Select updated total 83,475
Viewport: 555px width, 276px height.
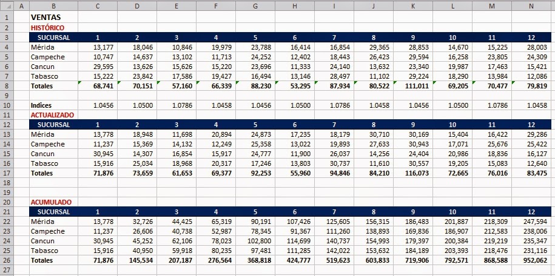point(531,173)
